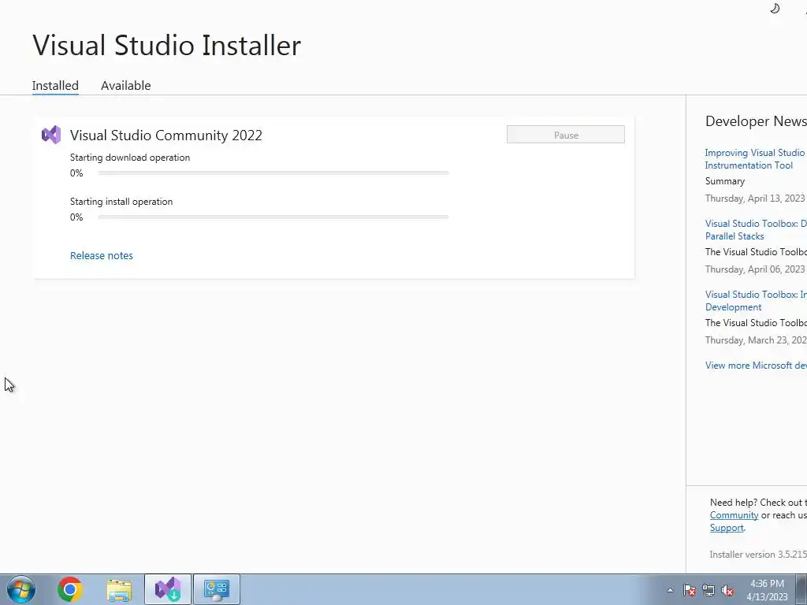Click the Thursday, April 06, 2023 date
This screenshot has width=807, height=605.
point(754,269)
